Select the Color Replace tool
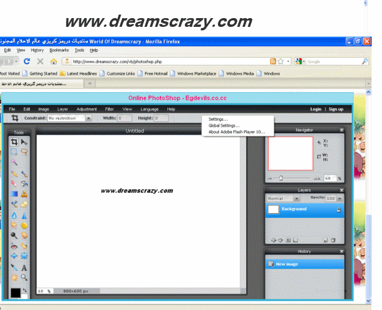The width and height of the screenshot is (382, 310). [x=14, y=204]
